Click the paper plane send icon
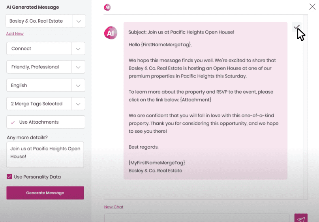This screenshot has height=222, width=319. coord(300,218)
